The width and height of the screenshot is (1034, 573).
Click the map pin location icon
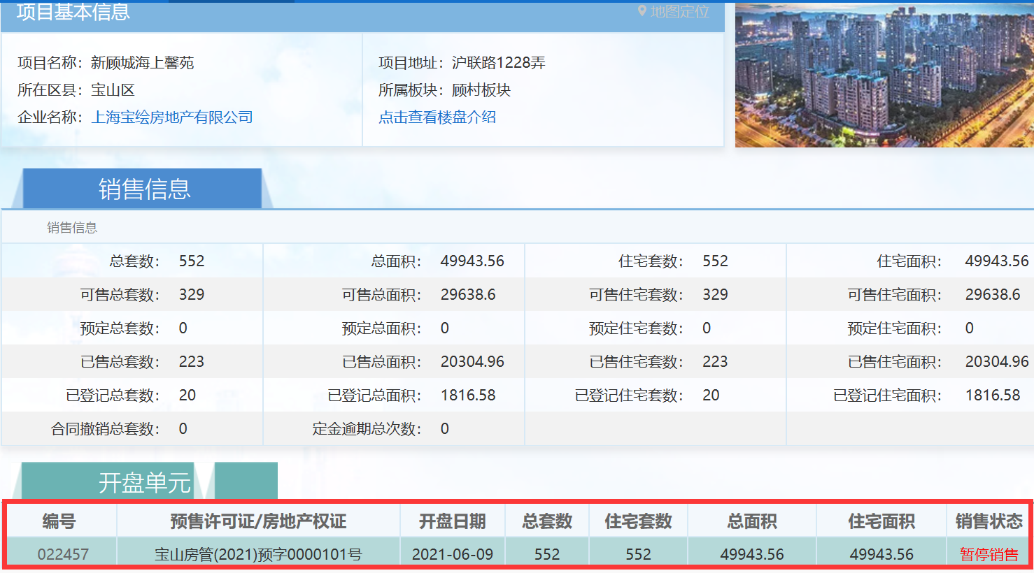642,11
